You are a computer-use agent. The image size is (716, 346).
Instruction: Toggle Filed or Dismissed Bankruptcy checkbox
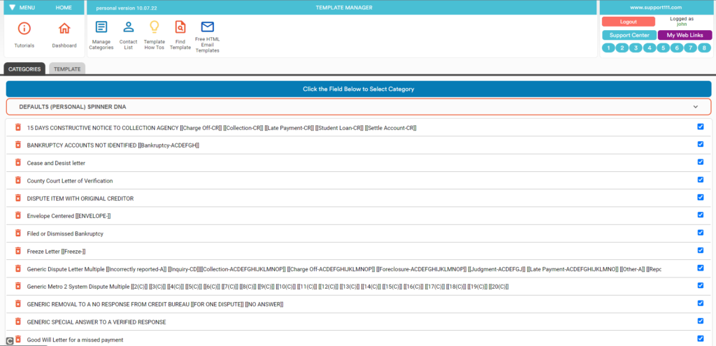tap(701, 232)
